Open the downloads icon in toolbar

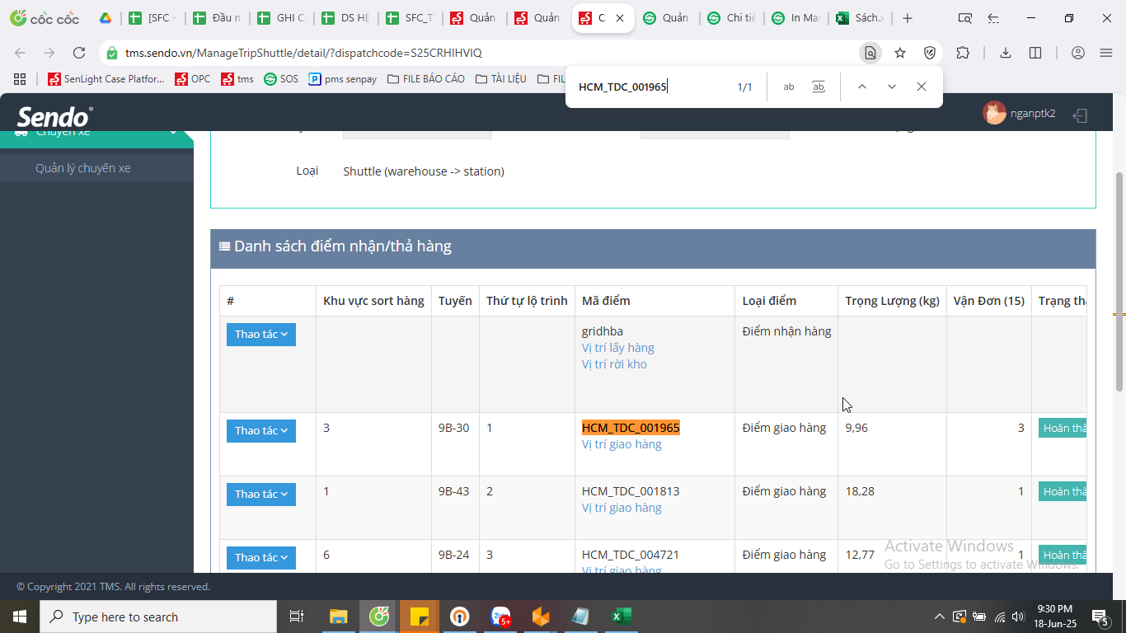(x=1006, y=53)
